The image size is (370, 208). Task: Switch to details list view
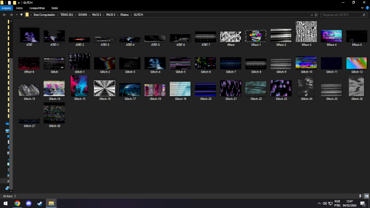(361, 196)
